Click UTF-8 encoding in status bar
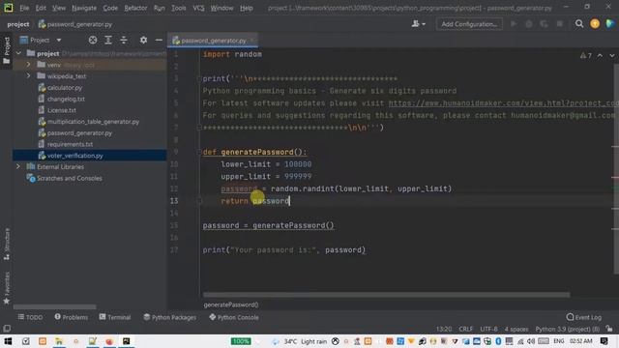The width and height of the screenshot is (619, 348). coord(488,329)
